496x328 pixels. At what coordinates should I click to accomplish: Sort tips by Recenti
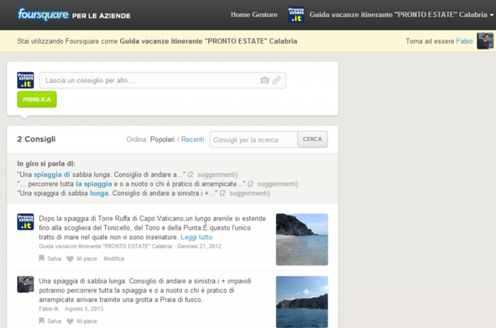point(193,140)
